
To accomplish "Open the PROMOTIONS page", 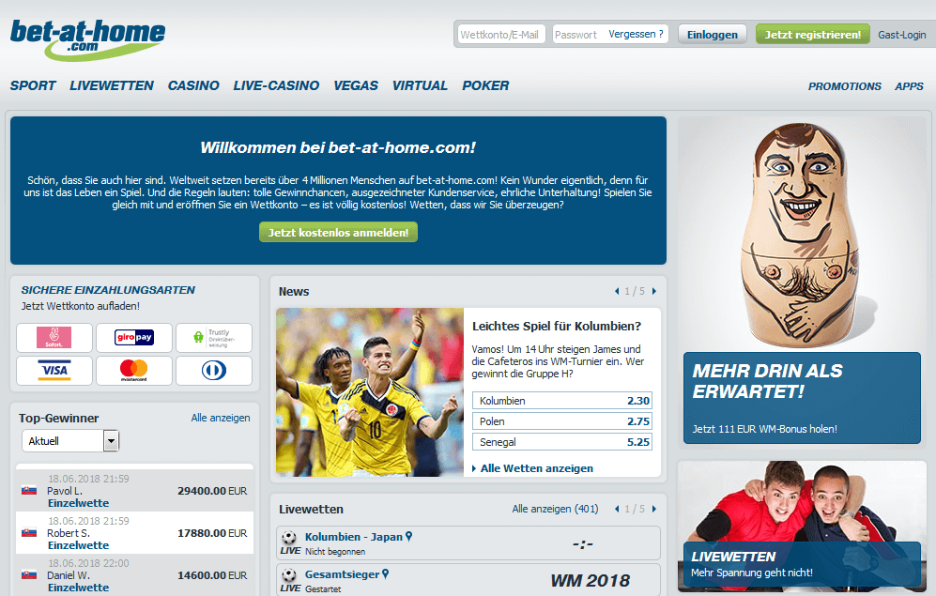I will pos(845,86).
